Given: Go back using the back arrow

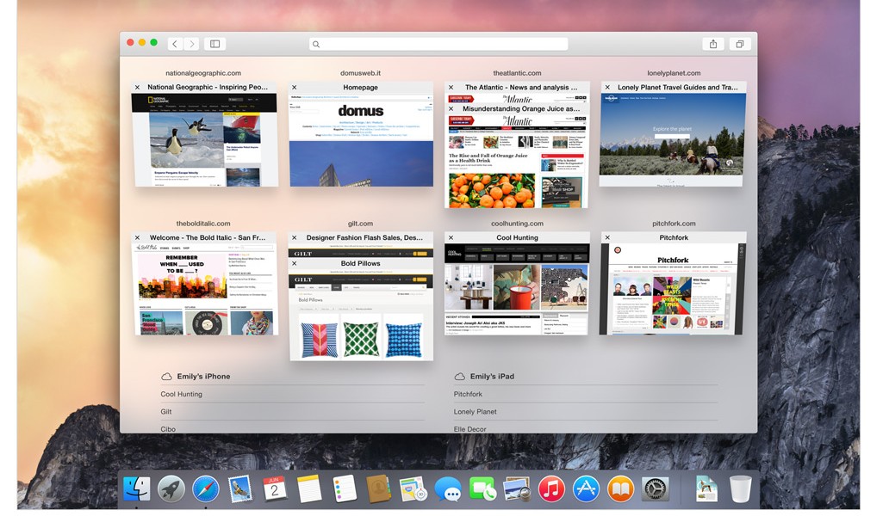Looking at the screenshot, I should pyautogui.click(x=175, y=44).
